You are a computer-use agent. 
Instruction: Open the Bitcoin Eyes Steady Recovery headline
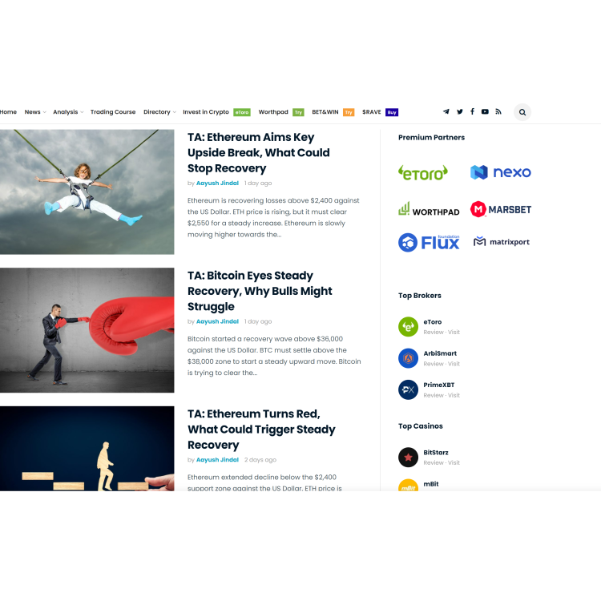(x=260, y=291)
